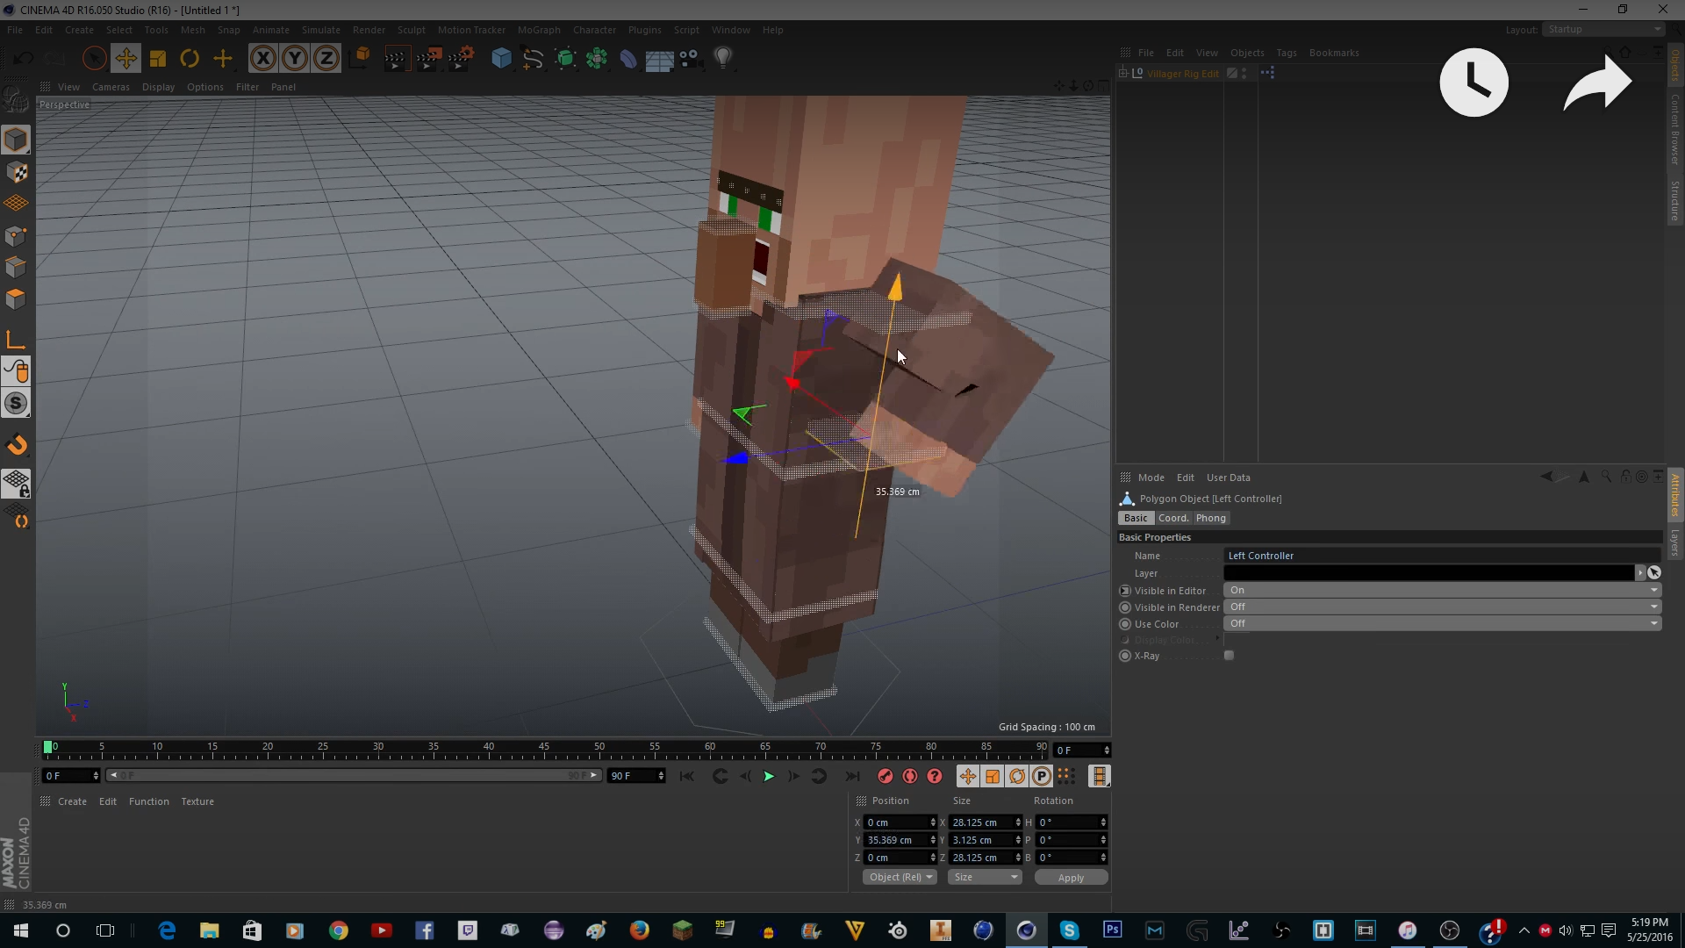Image resolution: width=1685 pixels, height=948 pixels.
Task: Enable Axis mode
Action: tap(16, 340)
